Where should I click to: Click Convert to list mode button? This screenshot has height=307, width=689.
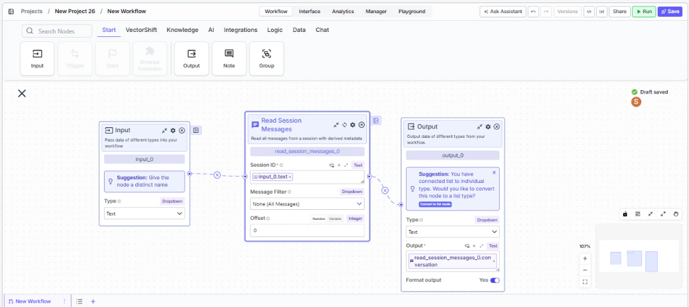click(435, 204)
